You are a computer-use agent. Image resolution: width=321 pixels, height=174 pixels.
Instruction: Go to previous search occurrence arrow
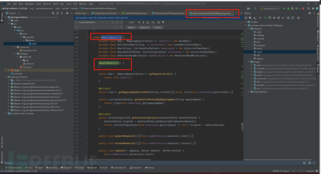click(139, 22)
